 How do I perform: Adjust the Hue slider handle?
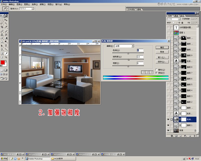[x=128, y=53]
